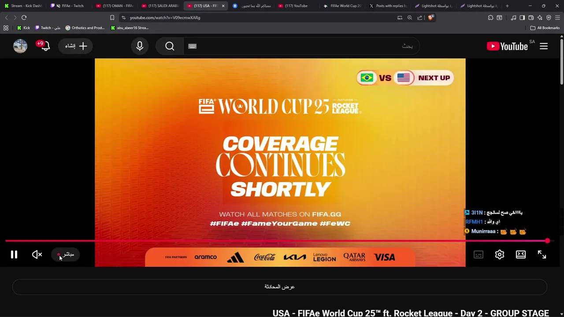Open a new browser tab

pos(507,6)
